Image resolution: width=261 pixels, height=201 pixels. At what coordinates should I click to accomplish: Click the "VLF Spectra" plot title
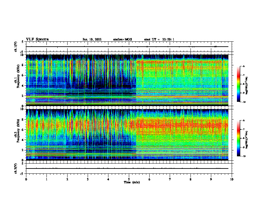[37, 39]
